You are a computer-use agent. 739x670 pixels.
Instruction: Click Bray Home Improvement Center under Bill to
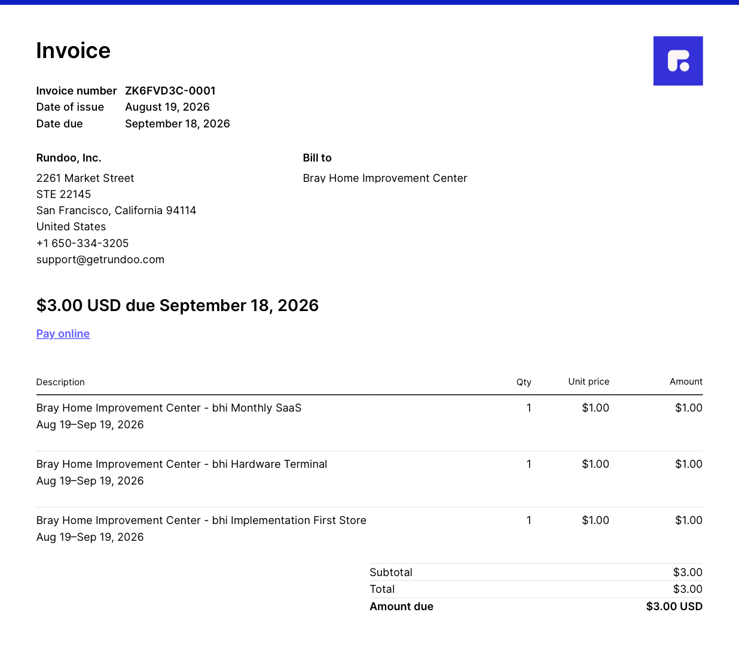385,178
